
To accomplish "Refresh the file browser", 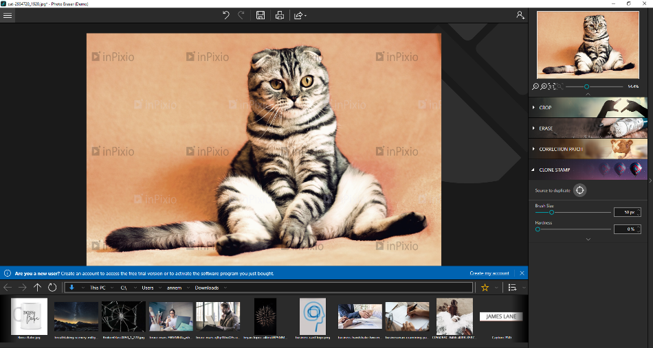I will point(52,288).
